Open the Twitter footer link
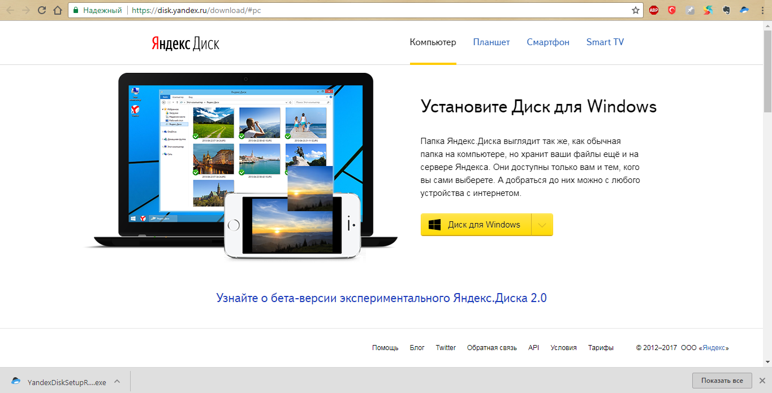Screen dimensions: 772x393 [x=446, y=348]
